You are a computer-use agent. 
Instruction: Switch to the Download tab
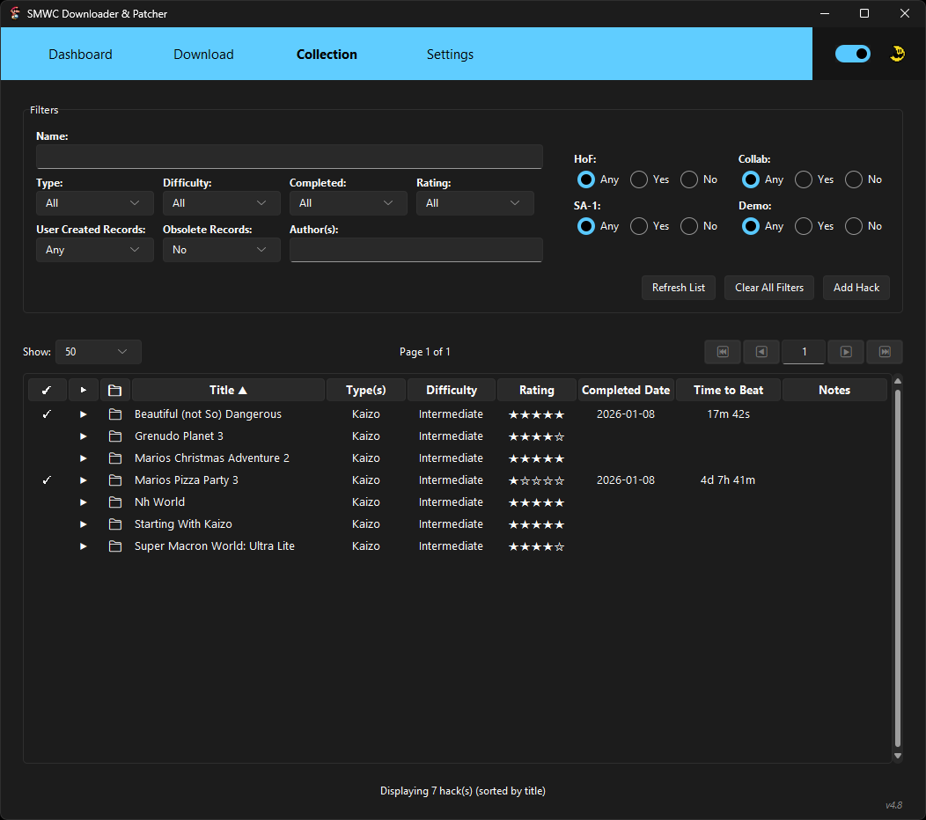coord(203,54)
